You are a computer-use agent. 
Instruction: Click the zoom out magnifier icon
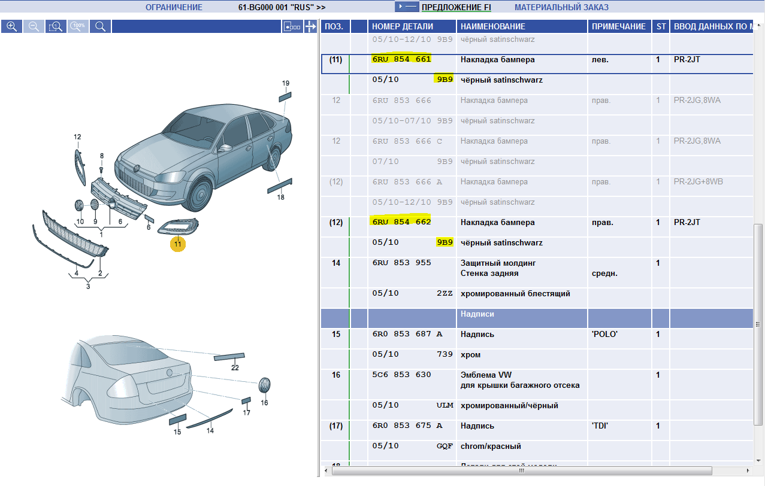point(34,26)
